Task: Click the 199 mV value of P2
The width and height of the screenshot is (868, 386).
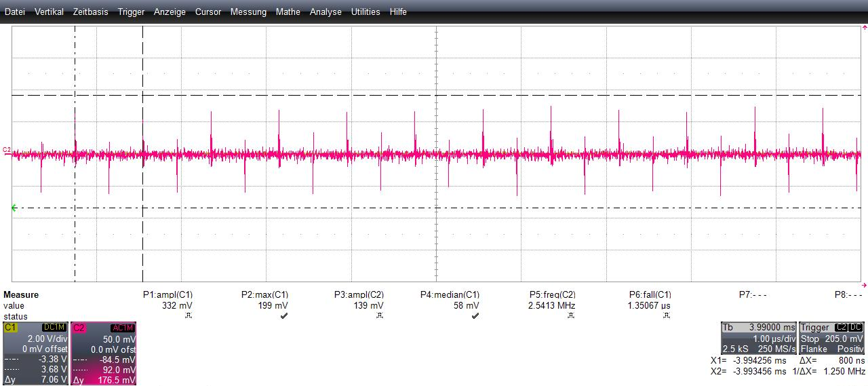Action: click(x=273, y=306)
